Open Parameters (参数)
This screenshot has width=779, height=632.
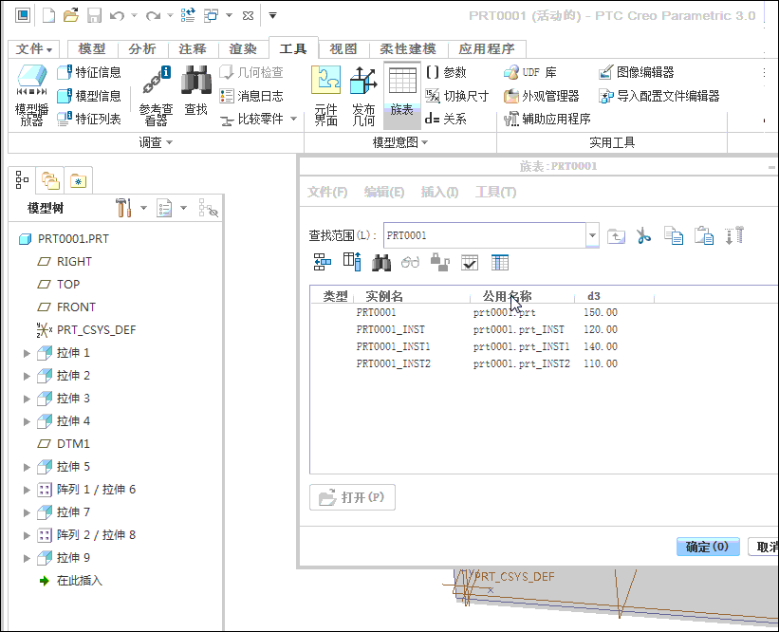pos(446,72)
